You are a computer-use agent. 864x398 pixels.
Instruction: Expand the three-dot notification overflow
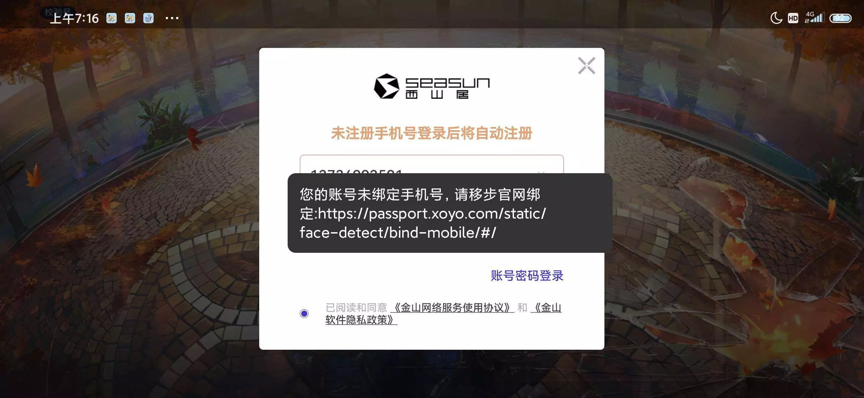click(x=172, y=18)
